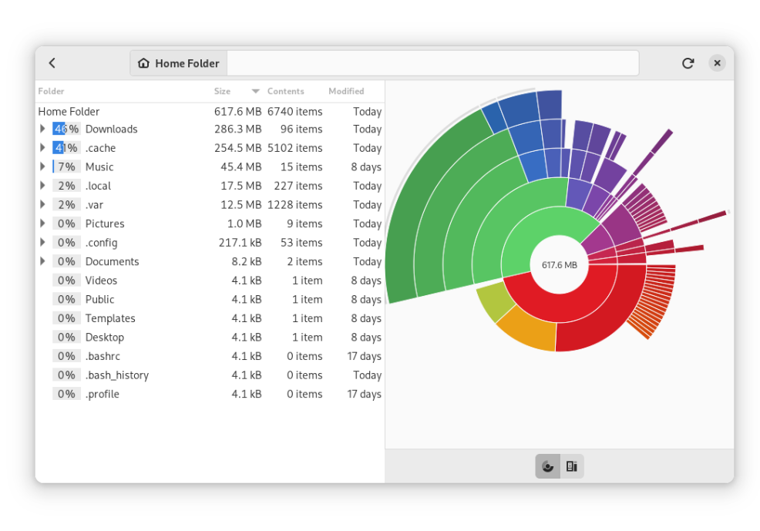Click the Home Folder path button
The image size is (760, 531).
coord(178,63)
